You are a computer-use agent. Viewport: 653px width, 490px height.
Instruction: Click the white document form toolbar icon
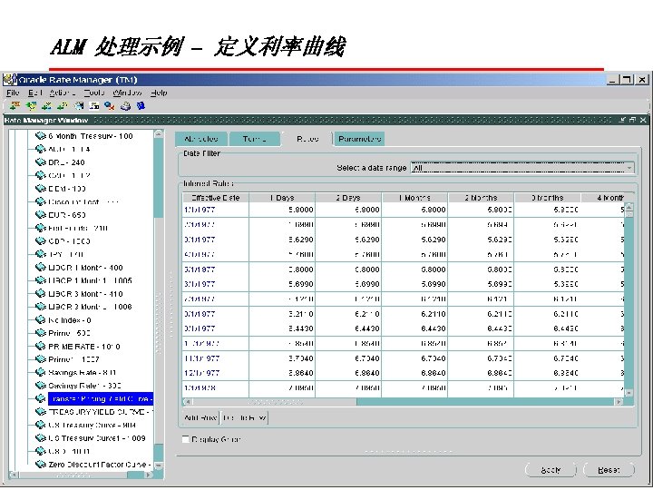point(94,106)
